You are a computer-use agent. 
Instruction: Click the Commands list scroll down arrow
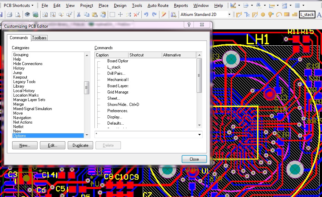click(x=199, y=125)
